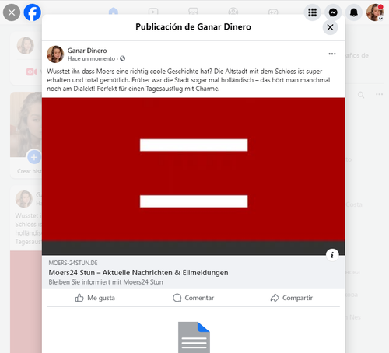Click the avatar on the background feed post
The image size is (389, 353).
click(24, 199)
